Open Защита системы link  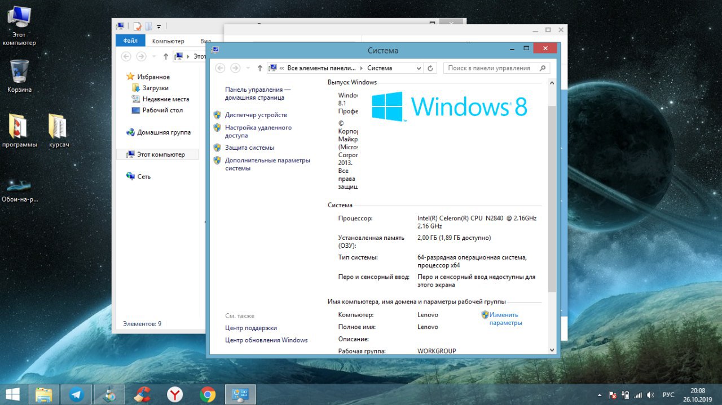coord(249,148)
